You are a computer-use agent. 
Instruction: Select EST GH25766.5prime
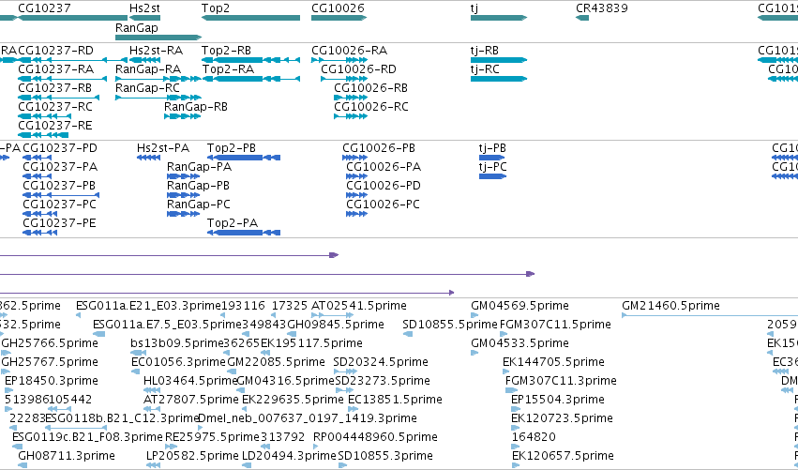(x=50, y=343)
